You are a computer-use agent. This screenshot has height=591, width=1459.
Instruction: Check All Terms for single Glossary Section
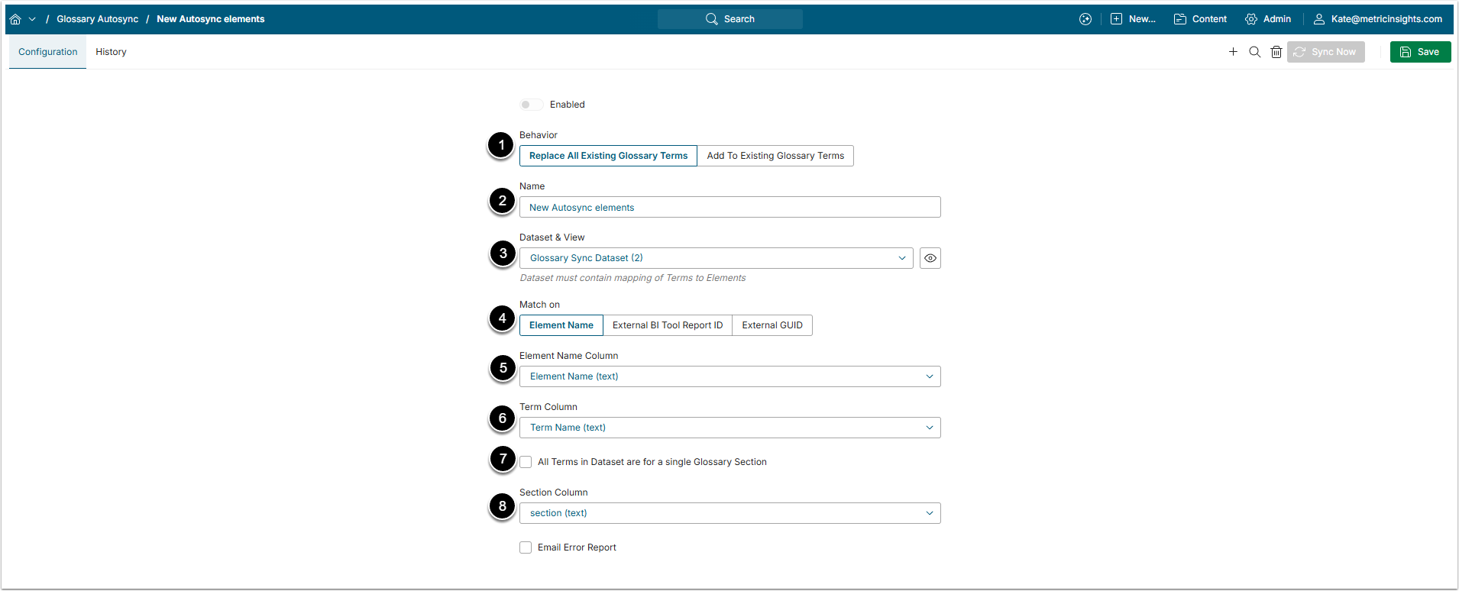pyautogui.click(x=526, y=462)
